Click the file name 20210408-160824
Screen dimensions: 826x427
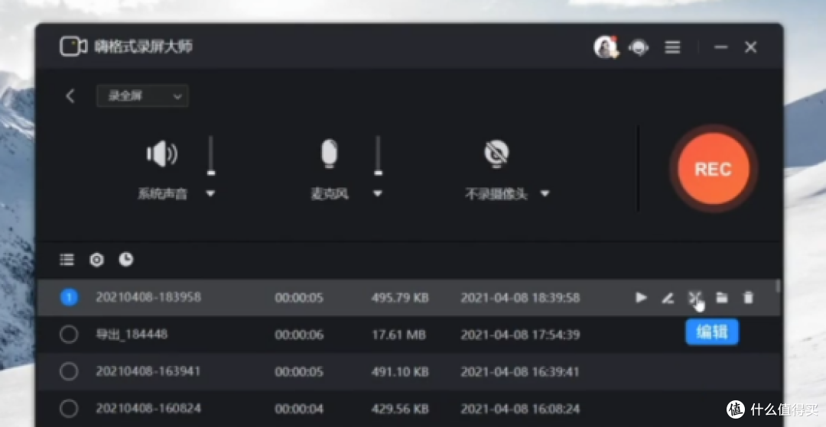point(148,409)
